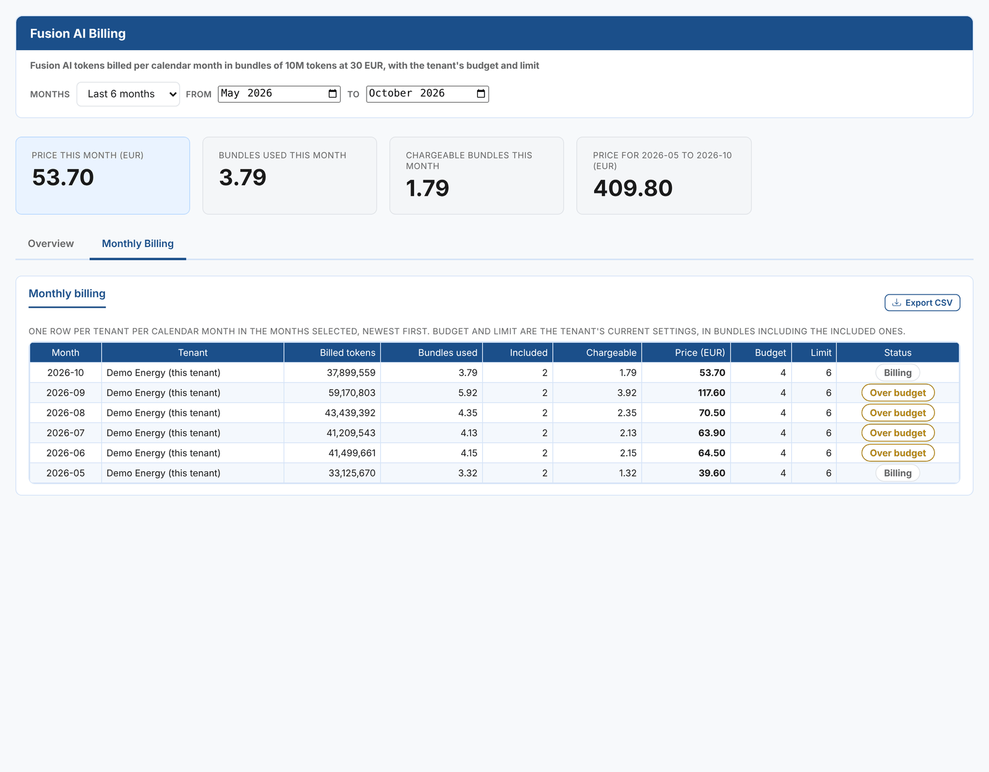Image resolution: width=989 pixels, height=772 pixels.
Task: Export the billing table as CSV
Action: click(x=922, y=303)
